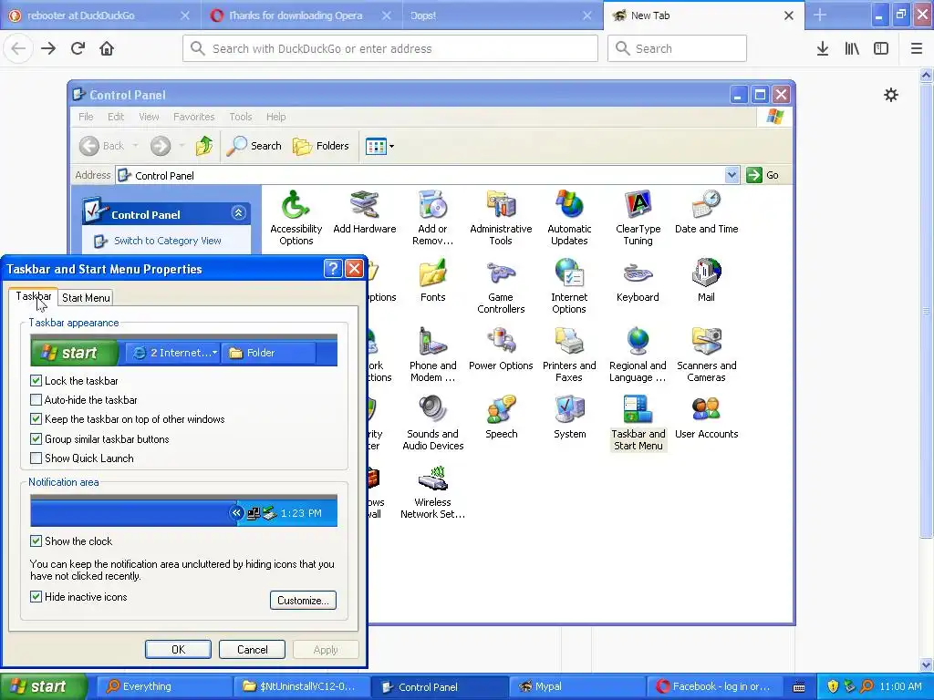Open Printers and Faxes icon

[569, 355]
